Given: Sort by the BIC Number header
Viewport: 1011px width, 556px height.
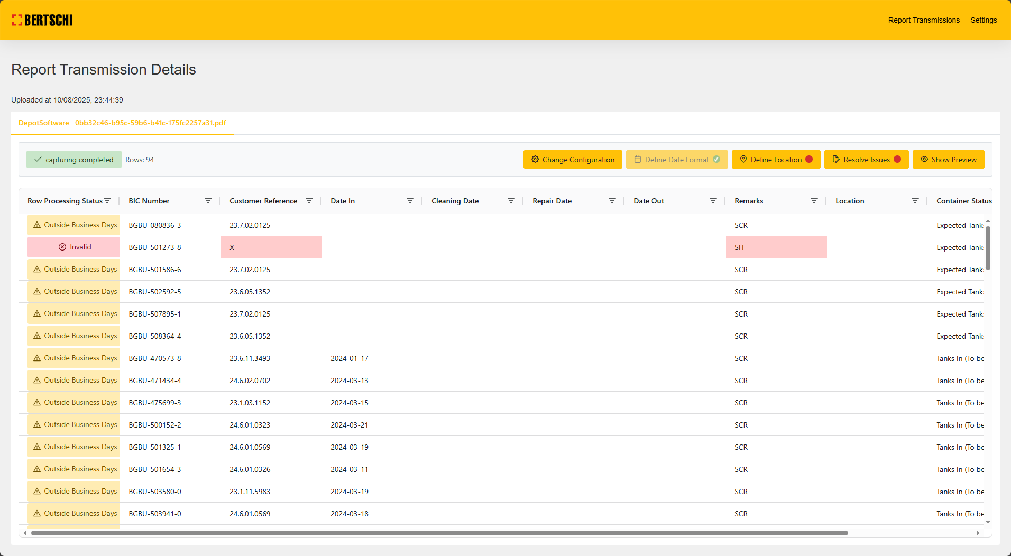Looking at the screenshot, I should [149, 201].
